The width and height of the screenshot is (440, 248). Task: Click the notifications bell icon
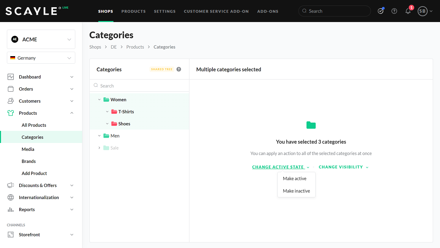point(408,11)
